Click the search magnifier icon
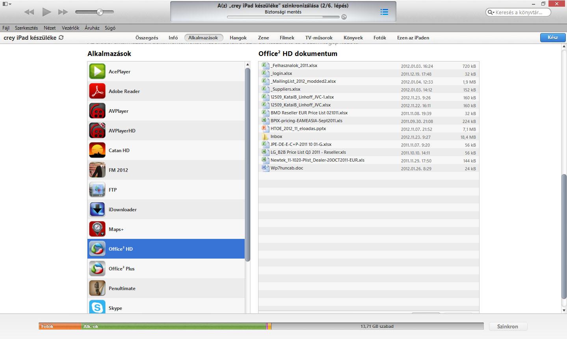This screenshot has width=567, height=339. pyautogui.click(x=491, y=12)
